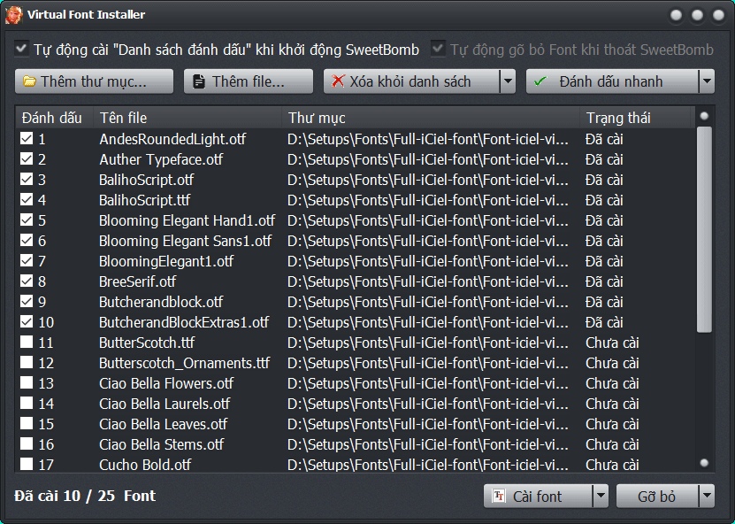Open the Cài font dropdown arrow
Viewport: 735px width, 524px height.
(x=600, y=497)
